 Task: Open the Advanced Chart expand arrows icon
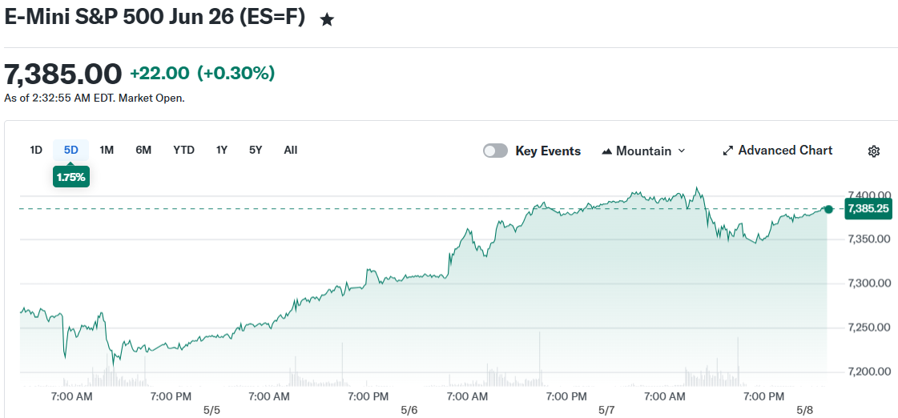click(x=728, y=151)
